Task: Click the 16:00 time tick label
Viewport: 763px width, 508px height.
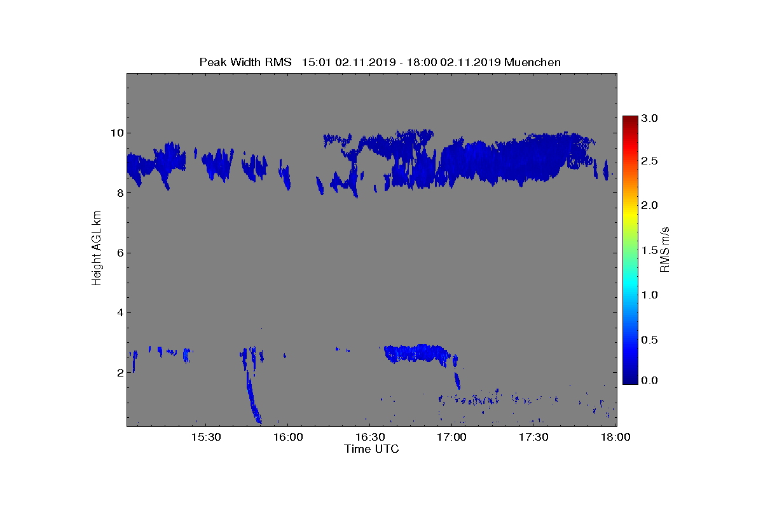Action: point(288,438)
